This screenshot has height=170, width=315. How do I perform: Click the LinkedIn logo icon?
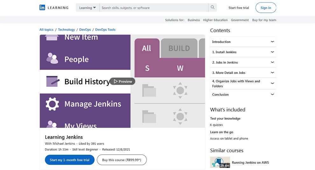coord(42,8)
